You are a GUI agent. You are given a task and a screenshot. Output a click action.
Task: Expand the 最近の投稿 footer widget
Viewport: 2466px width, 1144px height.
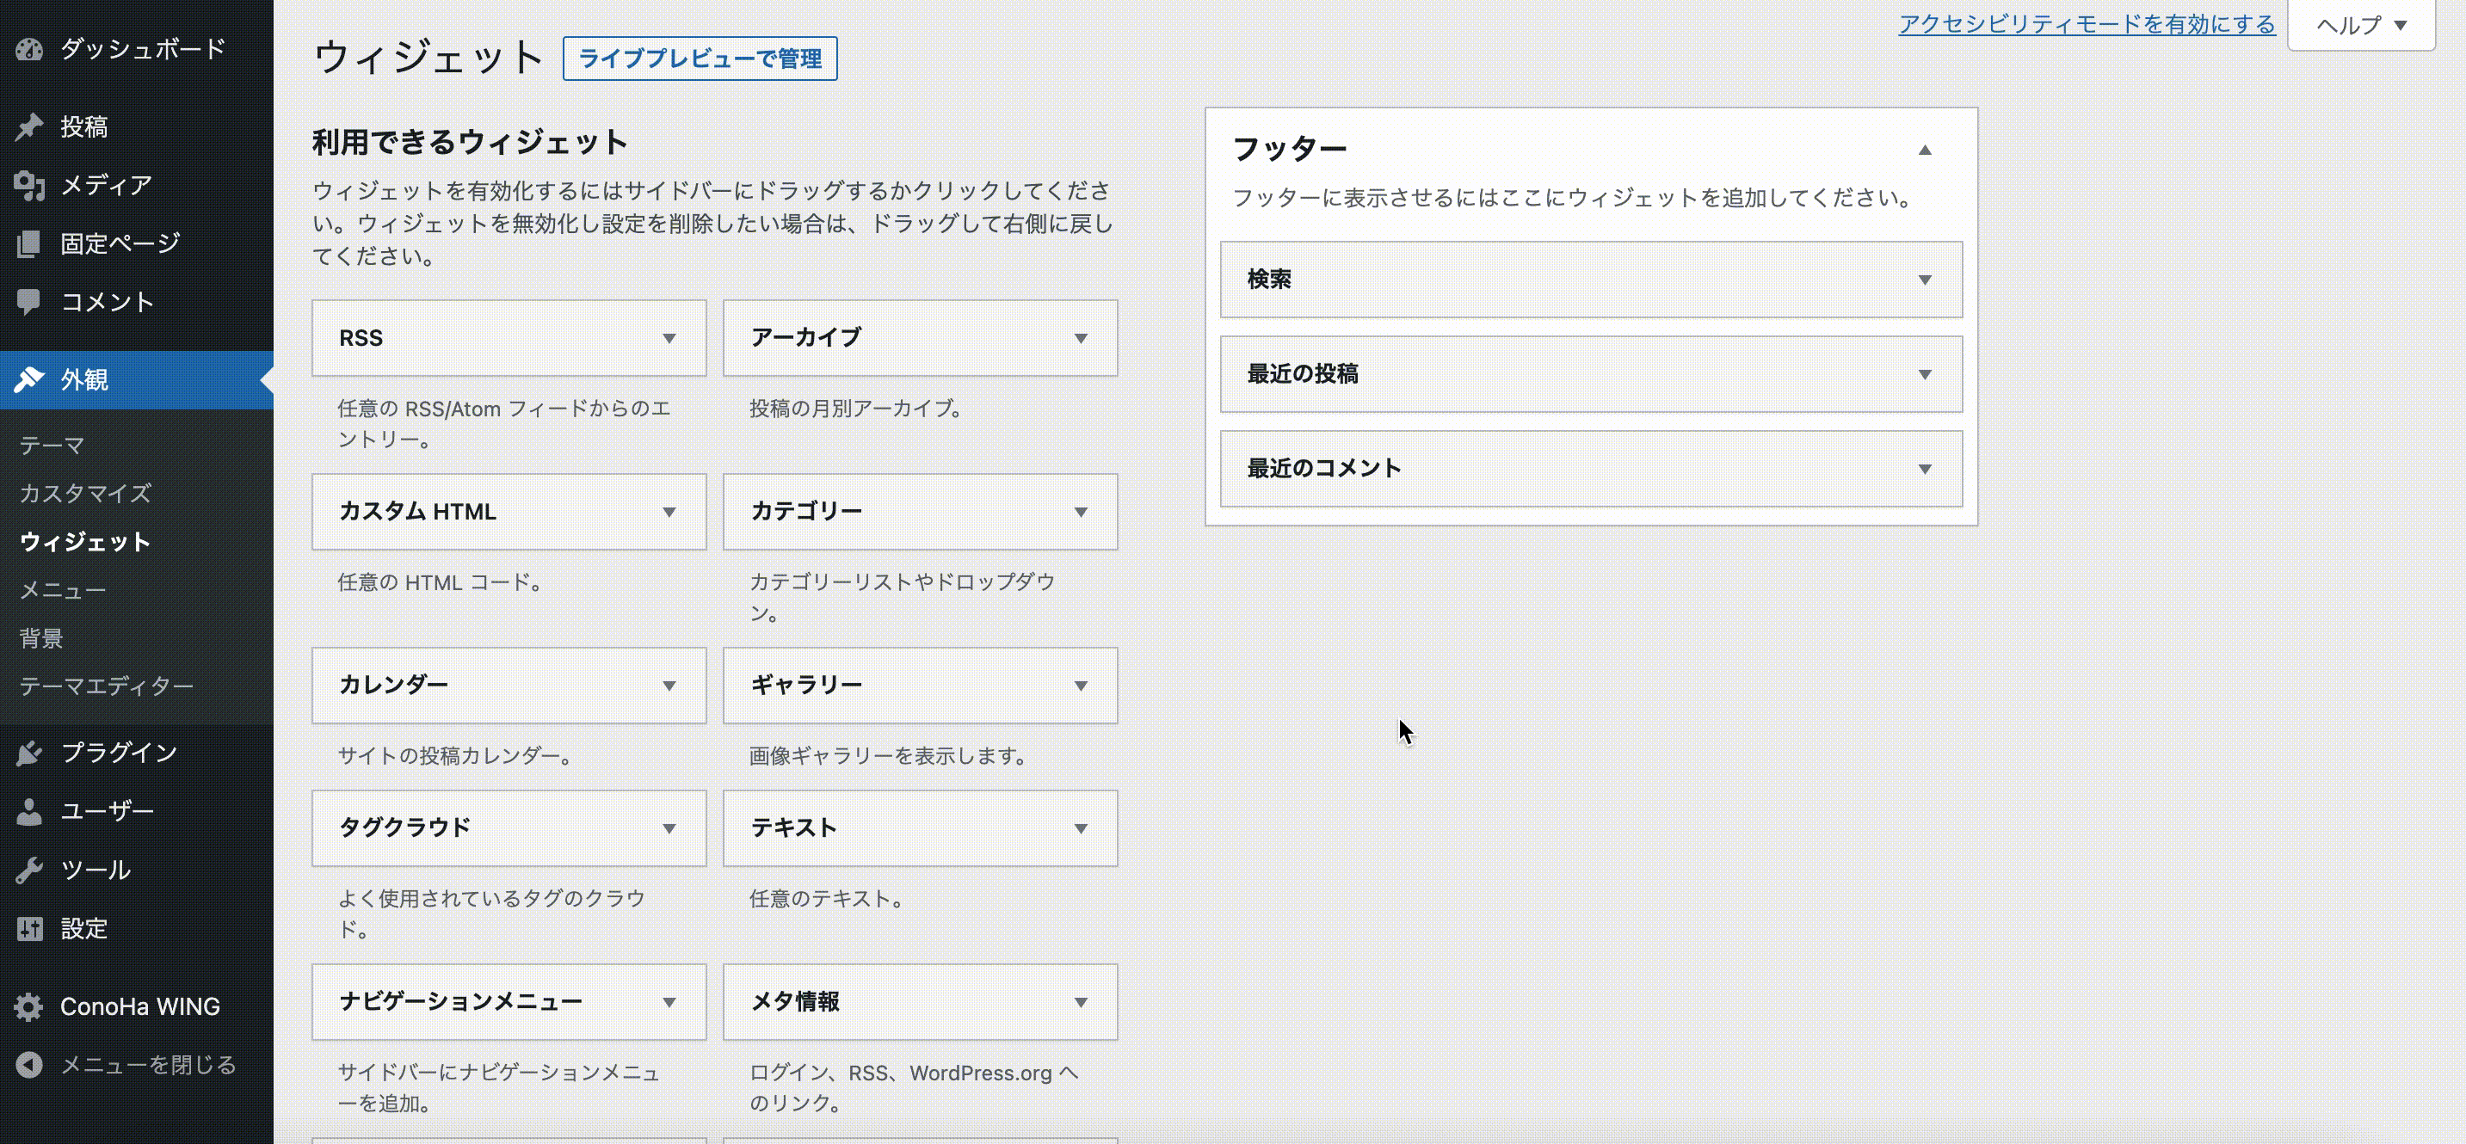coord(1924,374)
